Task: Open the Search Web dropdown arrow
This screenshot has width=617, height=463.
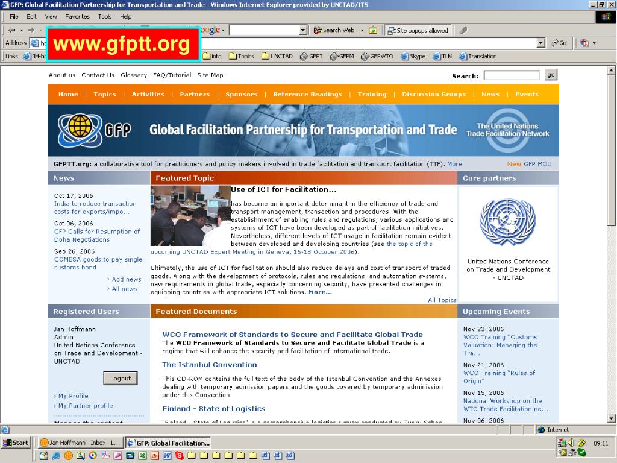Action: coord(362,30)
